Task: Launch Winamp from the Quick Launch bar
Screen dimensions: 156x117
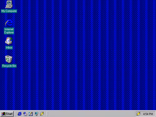Action: (x=42, y=114)
